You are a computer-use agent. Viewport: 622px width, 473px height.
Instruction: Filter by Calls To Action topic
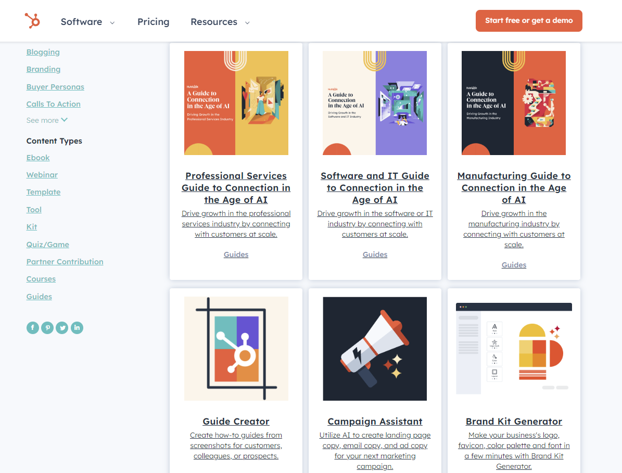click(x=53, y=104)
